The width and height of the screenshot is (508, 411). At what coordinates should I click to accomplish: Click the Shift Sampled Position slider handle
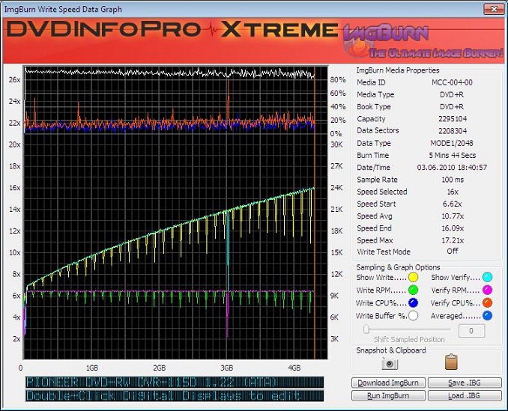click(x=366, y=329)
